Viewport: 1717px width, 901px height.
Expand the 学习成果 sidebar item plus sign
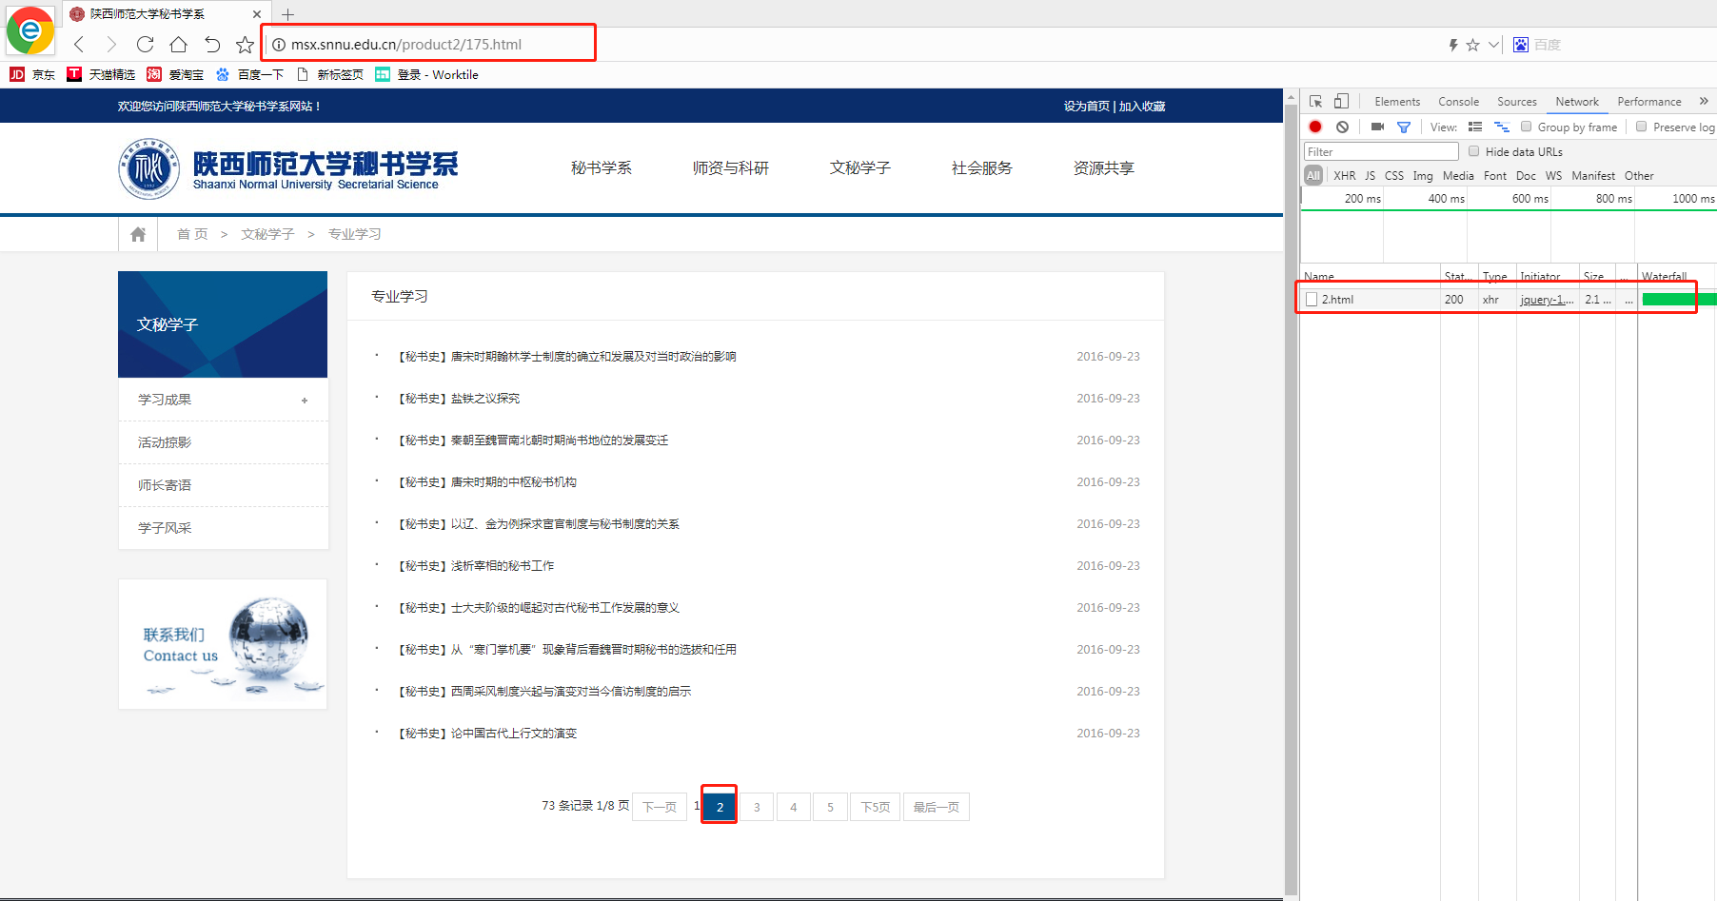pyautogui.click(x=305, y=401)
